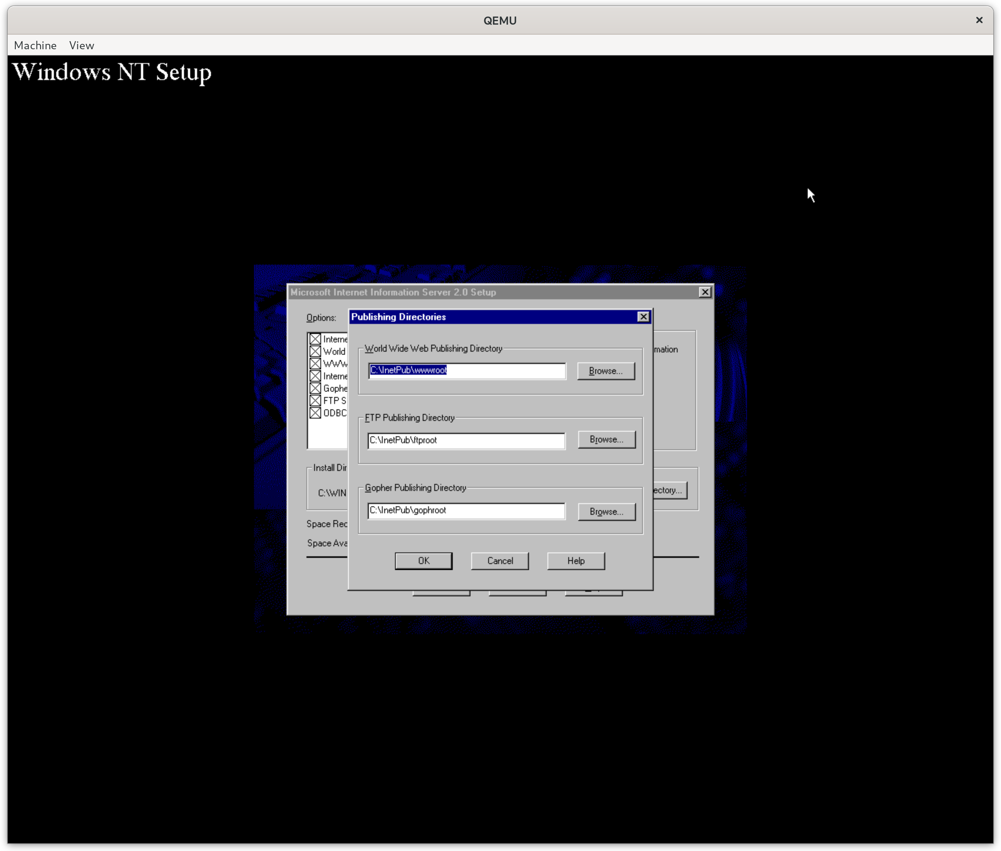Viewport: 1001px width, 851px height.
Task: Cancel the Publishing Directories dialog
Action: 499,561
